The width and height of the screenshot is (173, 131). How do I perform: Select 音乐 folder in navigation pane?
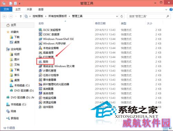point(17,75)
